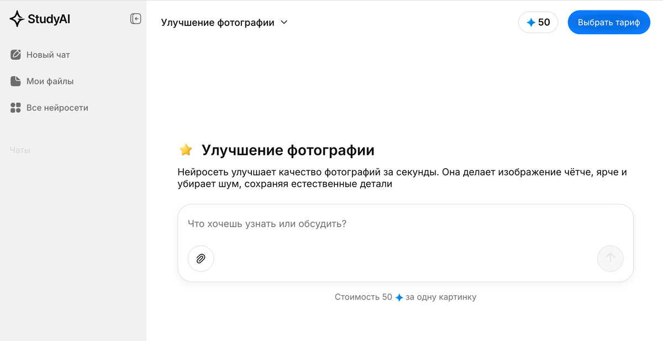Viewport: 663px width, 341px height.
Task: Select the Новый чат pencil icon
Action: [15, 54]
